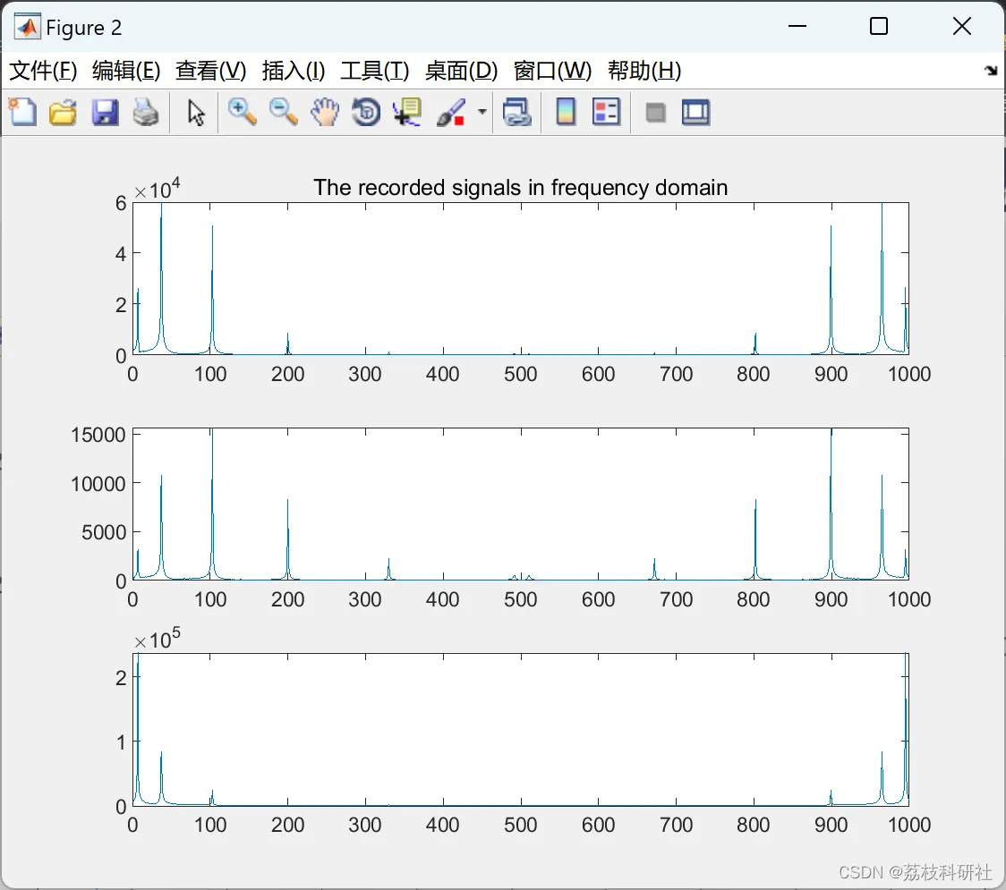Open the 文件(F) menu
The image size is (1006, 890).
point(43,71)
